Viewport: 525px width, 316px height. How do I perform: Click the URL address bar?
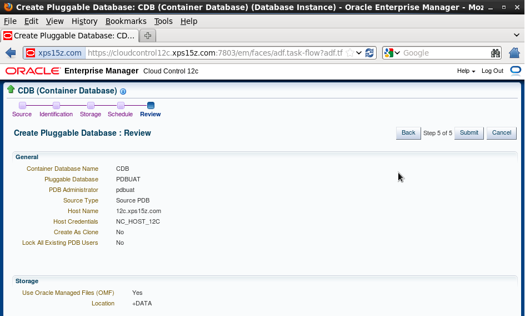tap(214, 53)
